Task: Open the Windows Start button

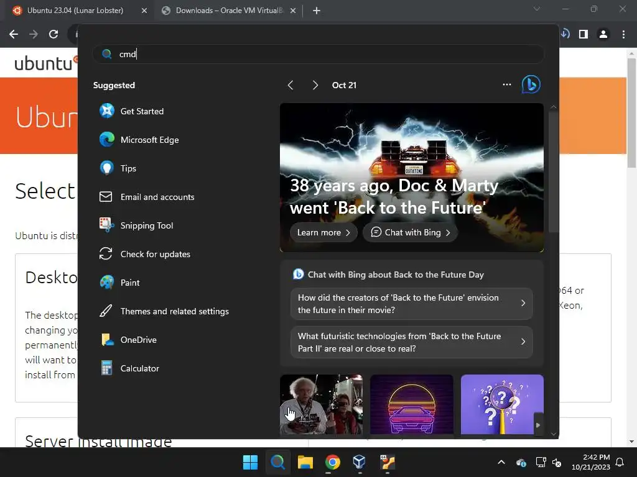Action: [250, 462]
